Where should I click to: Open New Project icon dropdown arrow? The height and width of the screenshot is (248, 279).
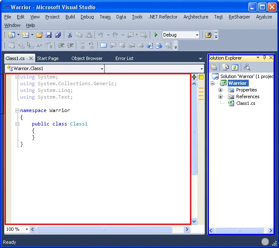tap(18, 35)
